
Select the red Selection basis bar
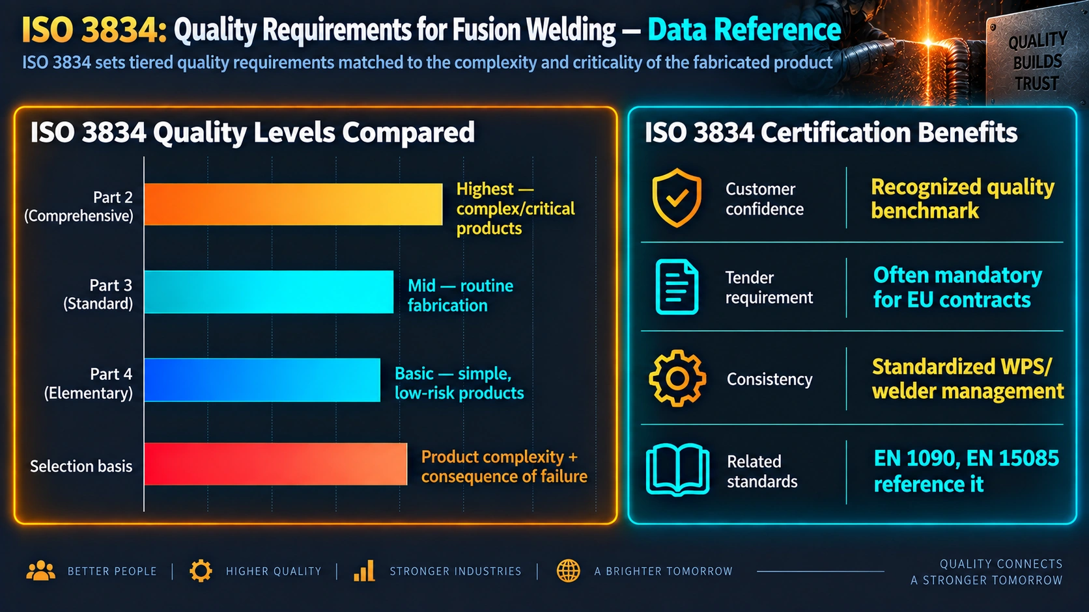pyautogui.click(x=276, y=464)
